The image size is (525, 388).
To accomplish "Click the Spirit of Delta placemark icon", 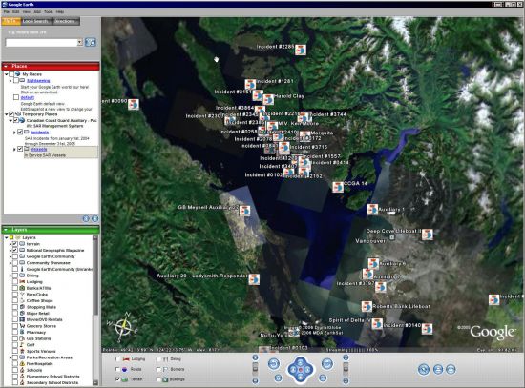I will [x=377, y=323].
